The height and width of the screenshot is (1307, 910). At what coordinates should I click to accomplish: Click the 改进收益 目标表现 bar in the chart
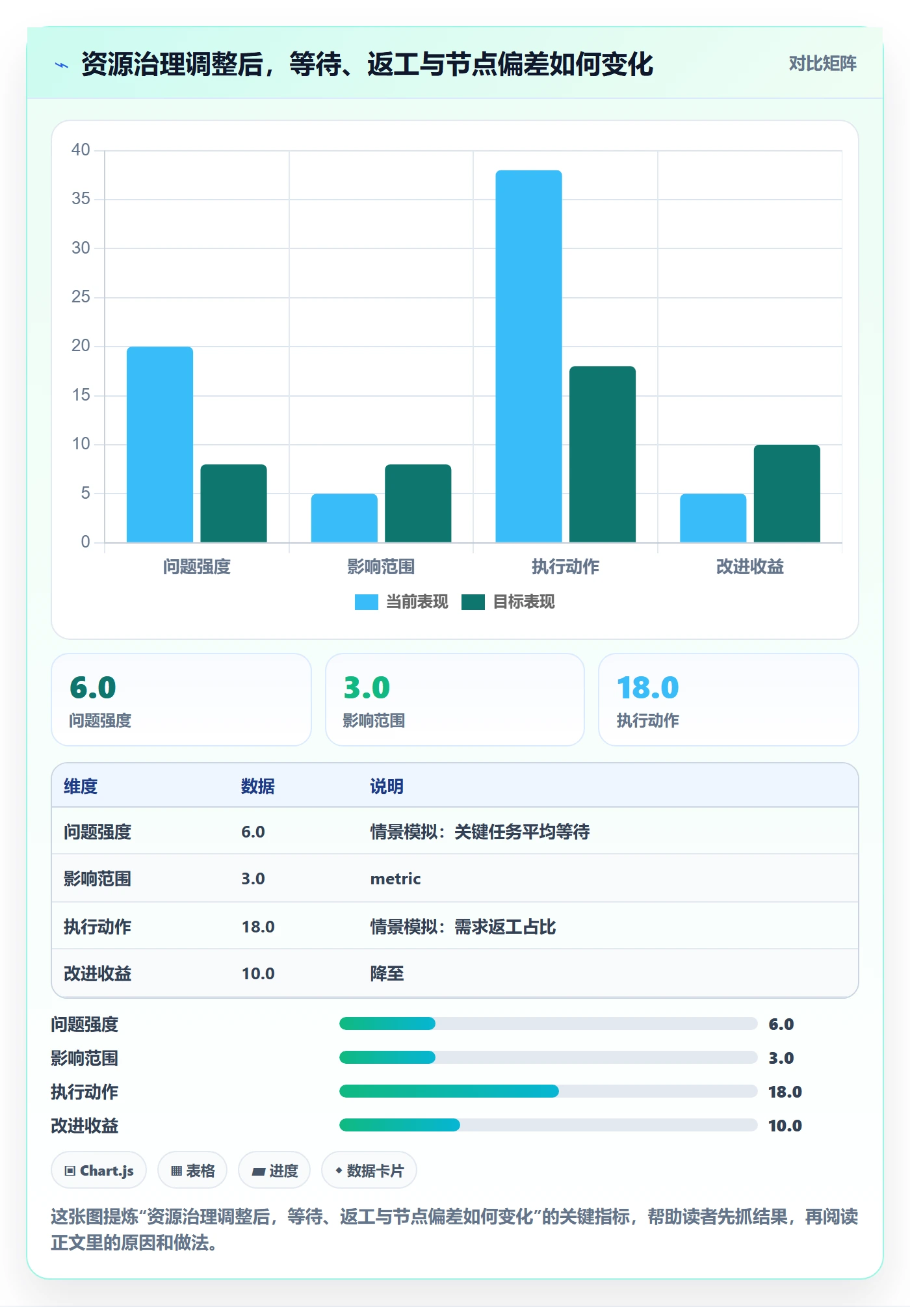tap(786, 494)
